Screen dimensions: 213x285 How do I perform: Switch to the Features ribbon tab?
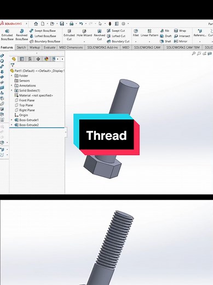7,47
